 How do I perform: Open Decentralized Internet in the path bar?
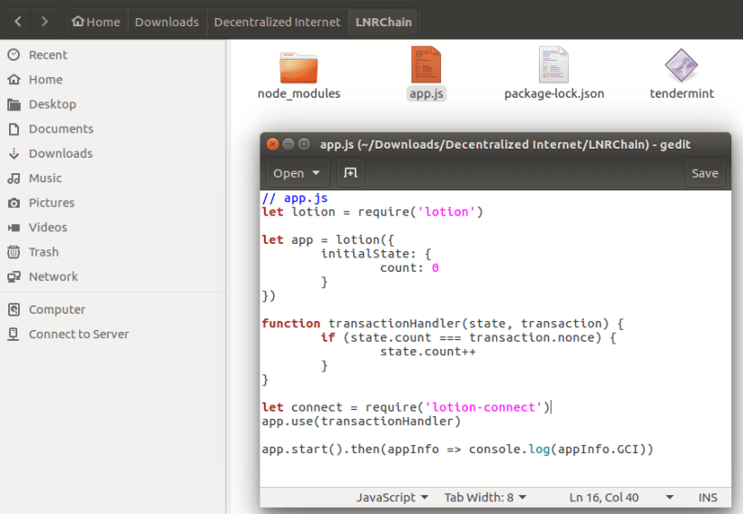point(277,22)
